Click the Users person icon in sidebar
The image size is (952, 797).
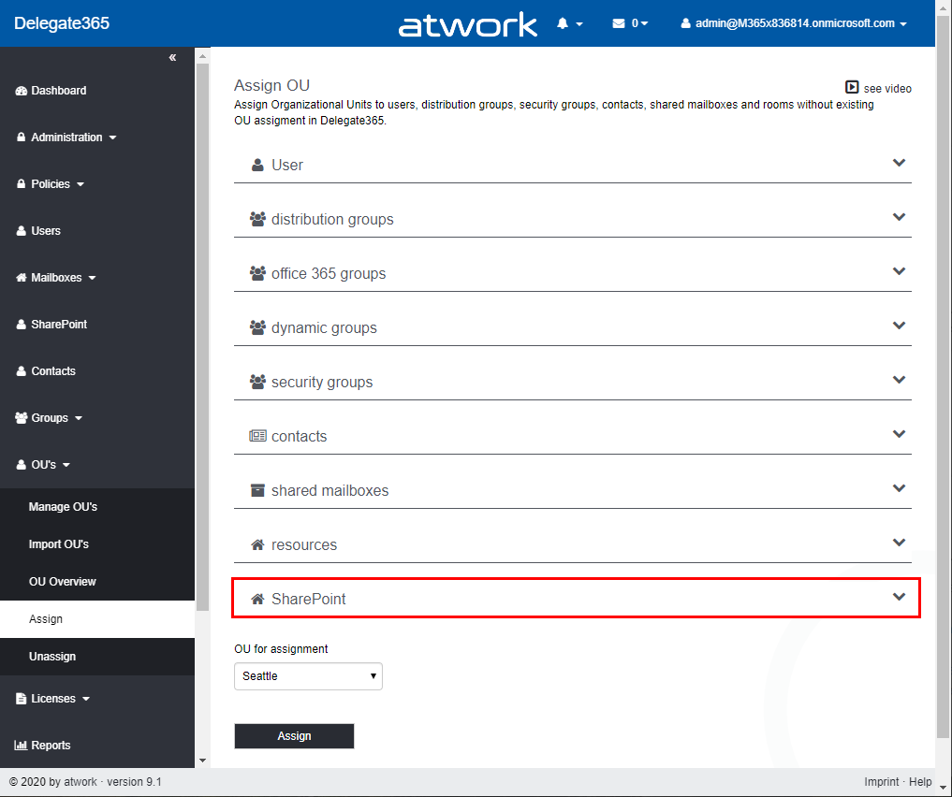(x=22, y=230)
